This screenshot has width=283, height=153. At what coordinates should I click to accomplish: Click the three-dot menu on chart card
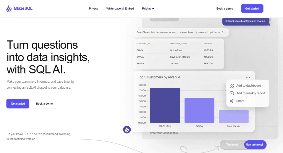tap(248, 77)
